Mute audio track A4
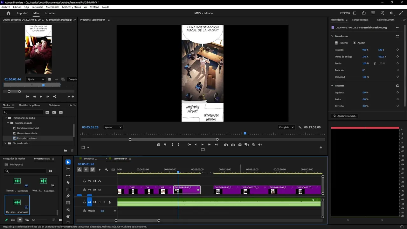The height and width of the screenshot is (229, 407). click(100, 202)
